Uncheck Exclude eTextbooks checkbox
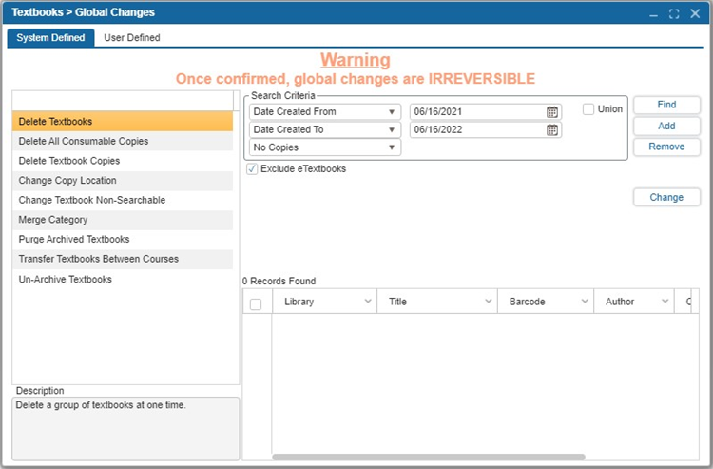 tap(252, 168)
